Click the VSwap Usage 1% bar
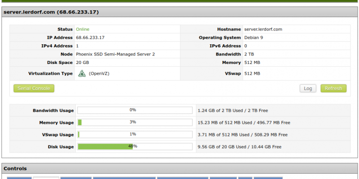The image size is (359, 179). [x=135, y=135]
